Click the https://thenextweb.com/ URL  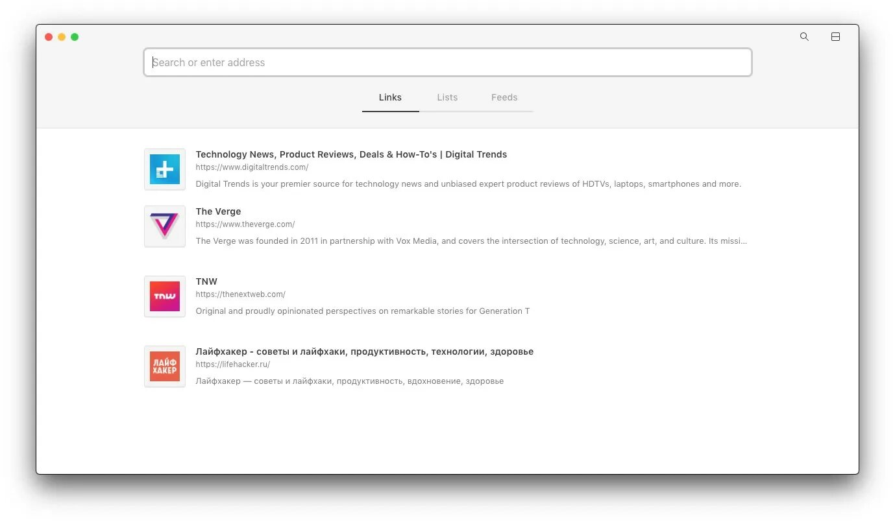click(240, 294)
